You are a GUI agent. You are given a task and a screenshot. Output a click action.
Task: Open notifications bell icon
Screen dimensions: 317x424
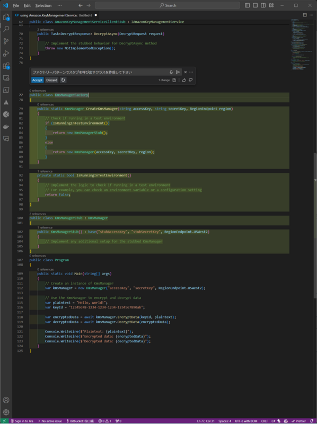[x=312, y=421]
